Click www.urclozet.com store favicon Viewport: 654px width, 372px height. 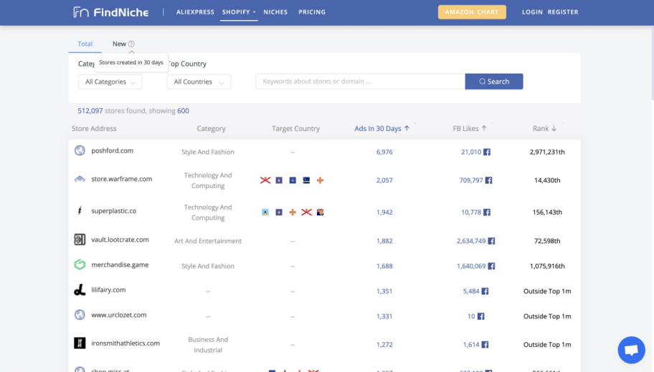pyautogui.click(x=80, y=315)
